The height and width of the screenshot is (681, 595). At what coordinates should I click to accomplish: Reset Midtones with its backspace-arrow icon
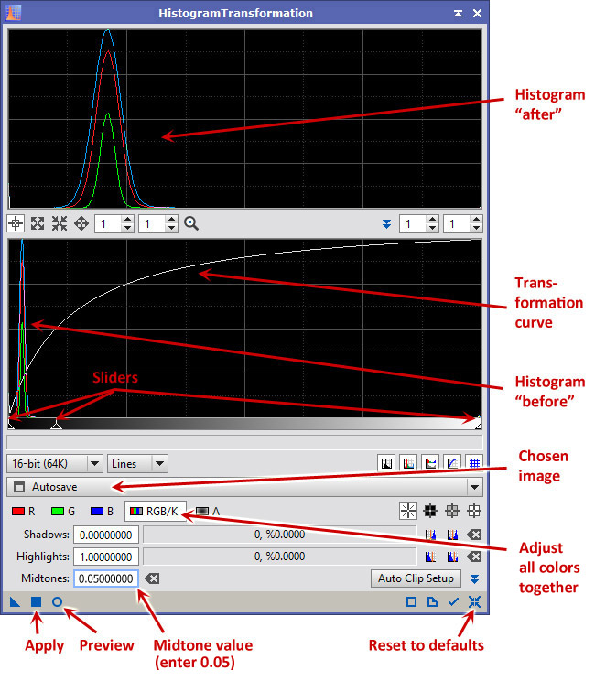click(x=152, y=578)
